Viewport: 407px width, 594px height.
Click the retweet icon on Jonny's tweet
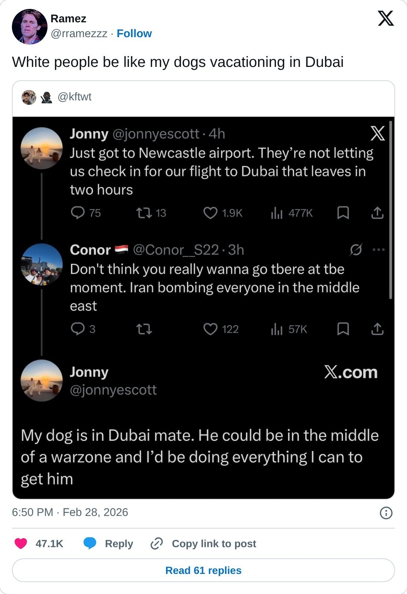(144, 213)
